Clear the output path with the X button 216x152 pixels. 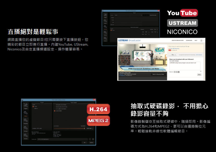(93, 139)
